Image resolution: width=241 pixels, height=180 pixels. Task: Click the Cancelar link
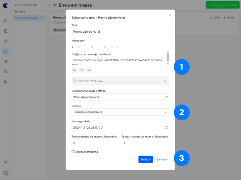162,160
